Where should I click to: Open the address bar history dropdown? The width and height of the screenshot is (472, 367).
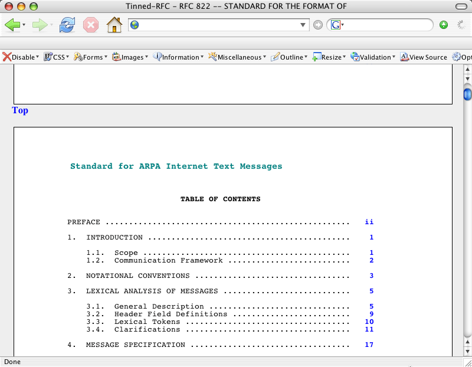coord(303,25)
